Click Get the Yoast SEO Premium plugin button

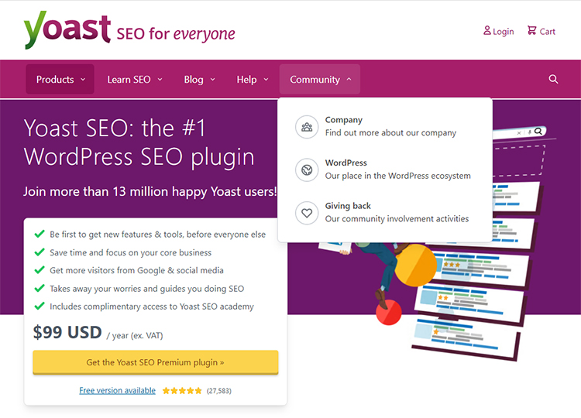pos(156,362)
